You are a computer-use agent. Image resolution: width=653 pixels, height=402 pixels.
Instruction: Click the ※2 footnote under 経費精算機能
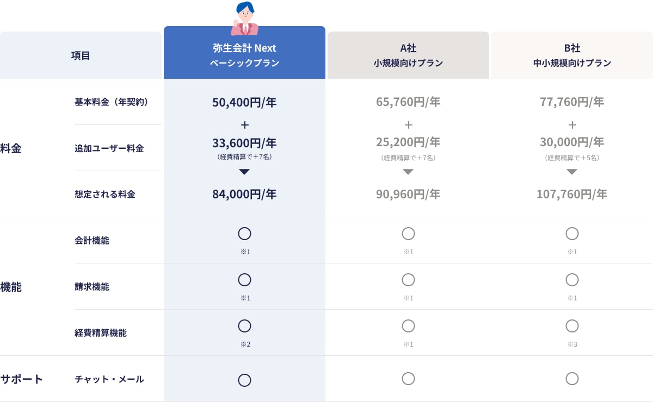tap(245, 344)
